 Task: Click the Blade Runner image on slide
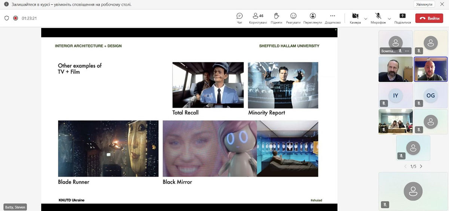108,149
